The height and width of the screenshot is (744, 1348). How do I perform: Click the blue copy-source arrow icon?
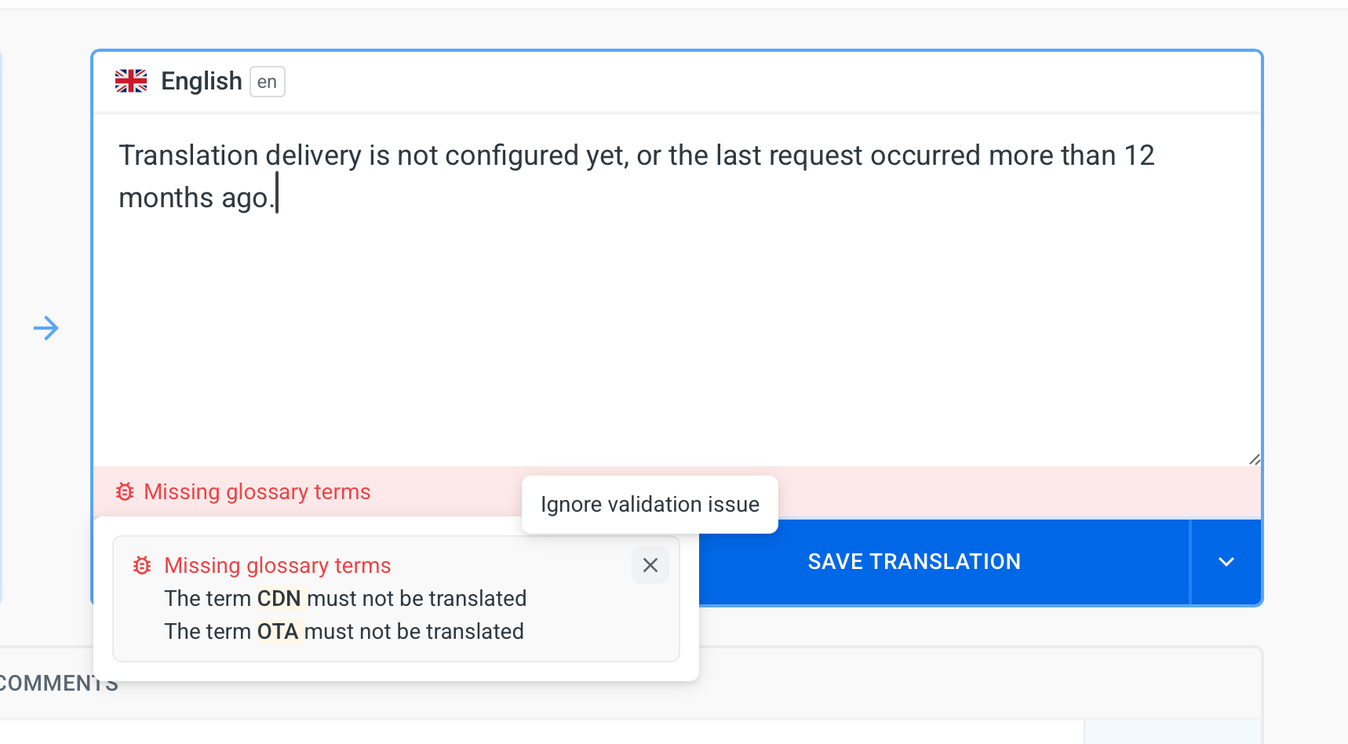(46, 328)
